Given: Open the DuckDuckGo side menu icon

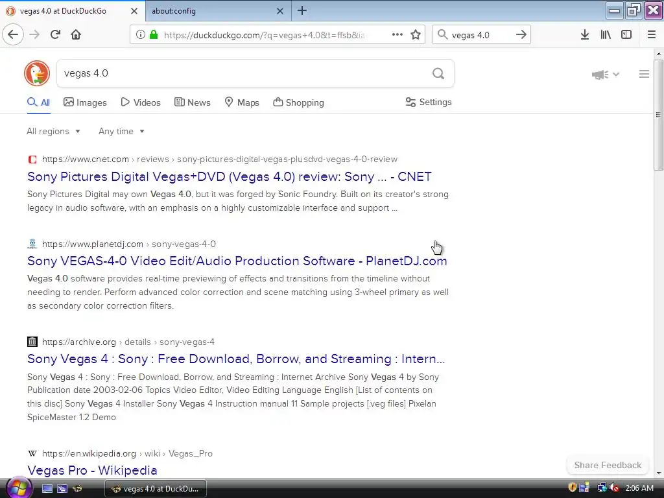Looking at the screenshot, I should (644, 74).
